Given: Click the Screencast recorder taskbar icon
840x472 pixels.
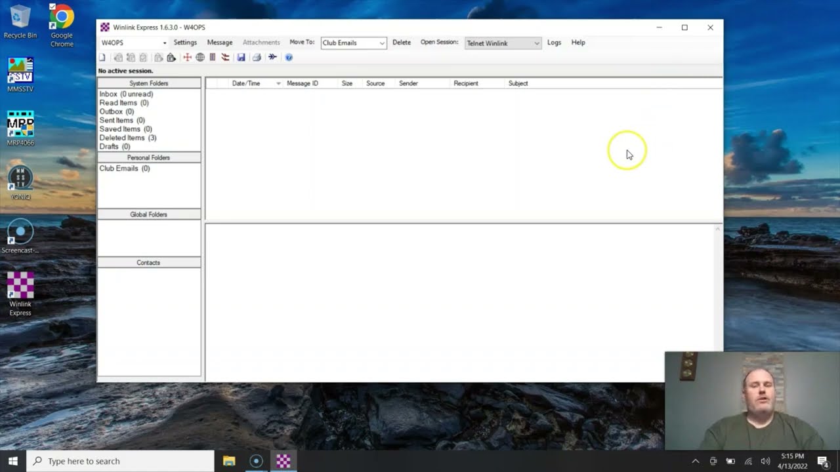Looking at the screenshot, I should click(x=256, y=461).
